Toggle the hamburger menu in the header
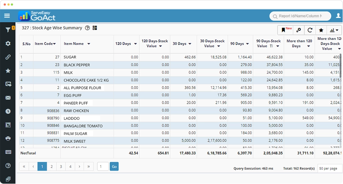343x184 pixels. pyautogui.click(x=7, y=16)
